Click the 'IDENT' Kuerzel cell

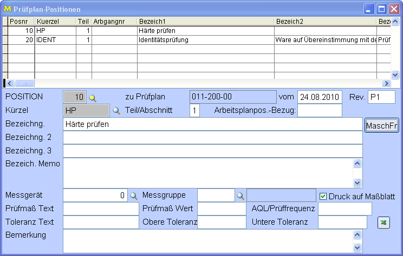coord(55,40)
